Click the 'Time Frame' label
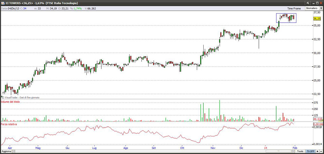324x154 pixels. coord(294,8)
